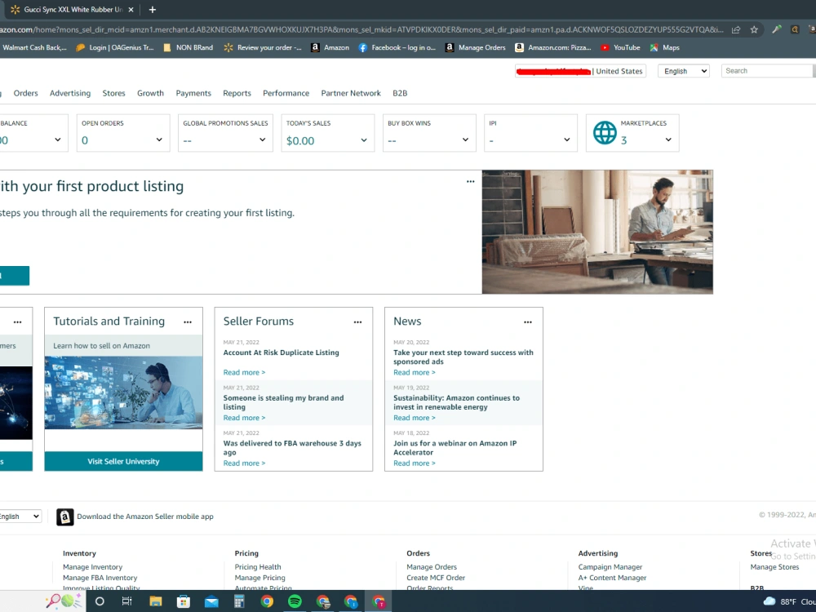Read more on Amazon IP Accelerator webinar
This screenshot has width=816, height=612.
coord(415,463)
